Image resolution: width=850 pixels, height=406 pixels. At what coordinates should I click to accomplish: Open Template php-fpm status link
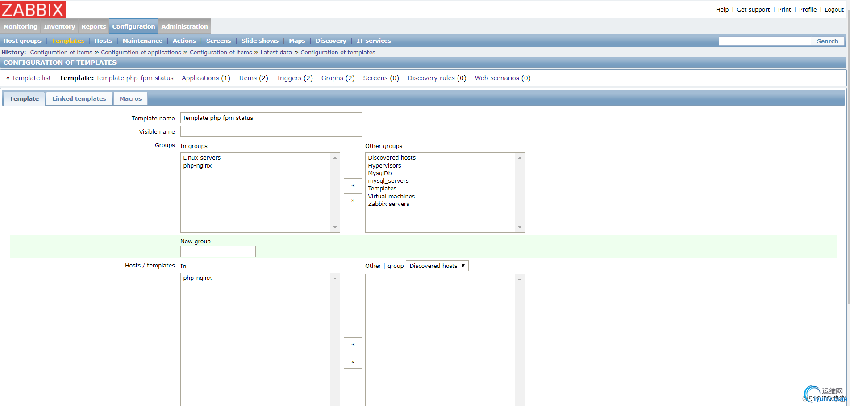pyautogui.click(x=134, y=78)
